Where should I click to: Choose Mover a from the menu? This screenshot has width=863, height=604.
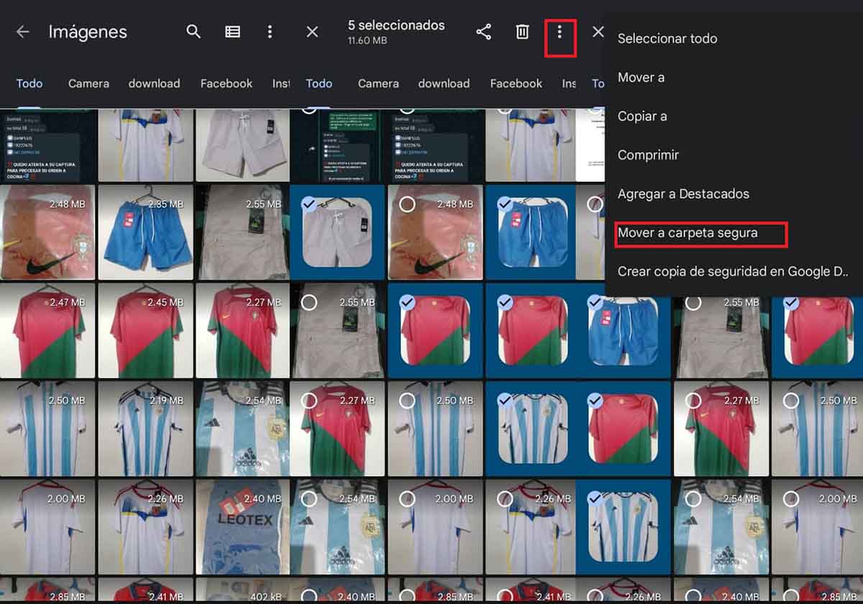click(x=641, y=78)
